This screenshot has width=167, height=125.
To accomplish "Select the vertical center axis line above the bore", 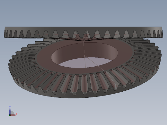I will click(84, 47).
